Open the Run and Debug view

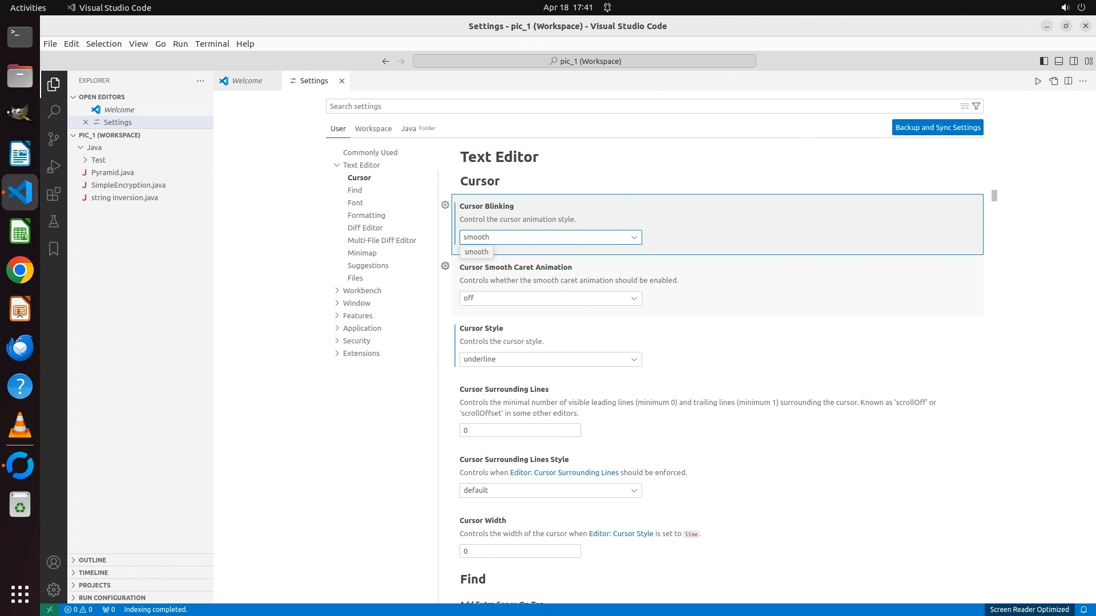pyautogui.click(x=54, y=166)
